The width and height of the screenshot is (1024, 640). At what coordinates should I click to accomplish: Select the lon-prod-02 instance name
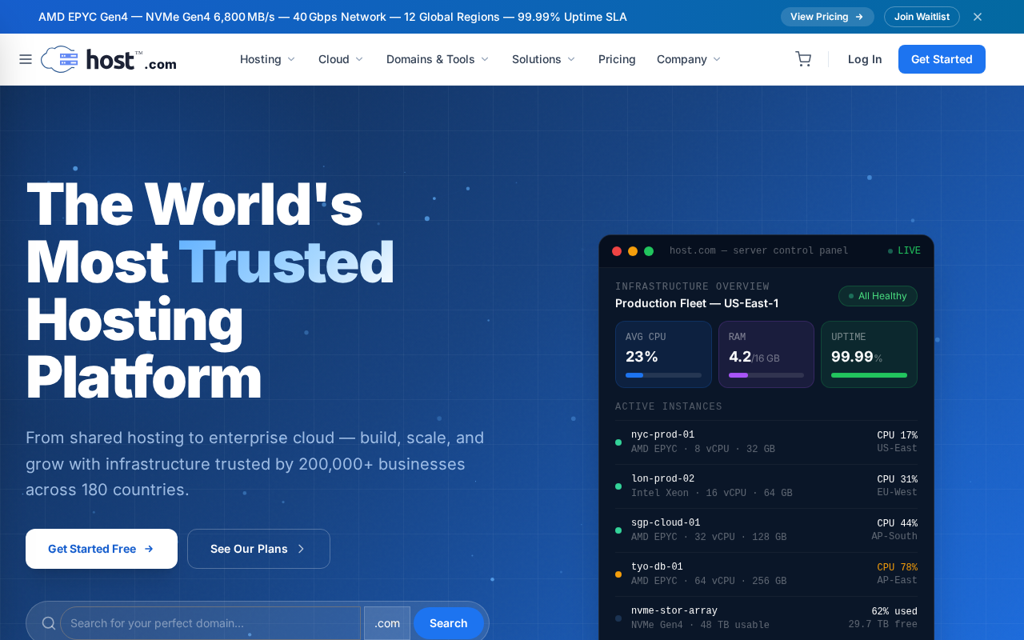click(x=662, y=479)
